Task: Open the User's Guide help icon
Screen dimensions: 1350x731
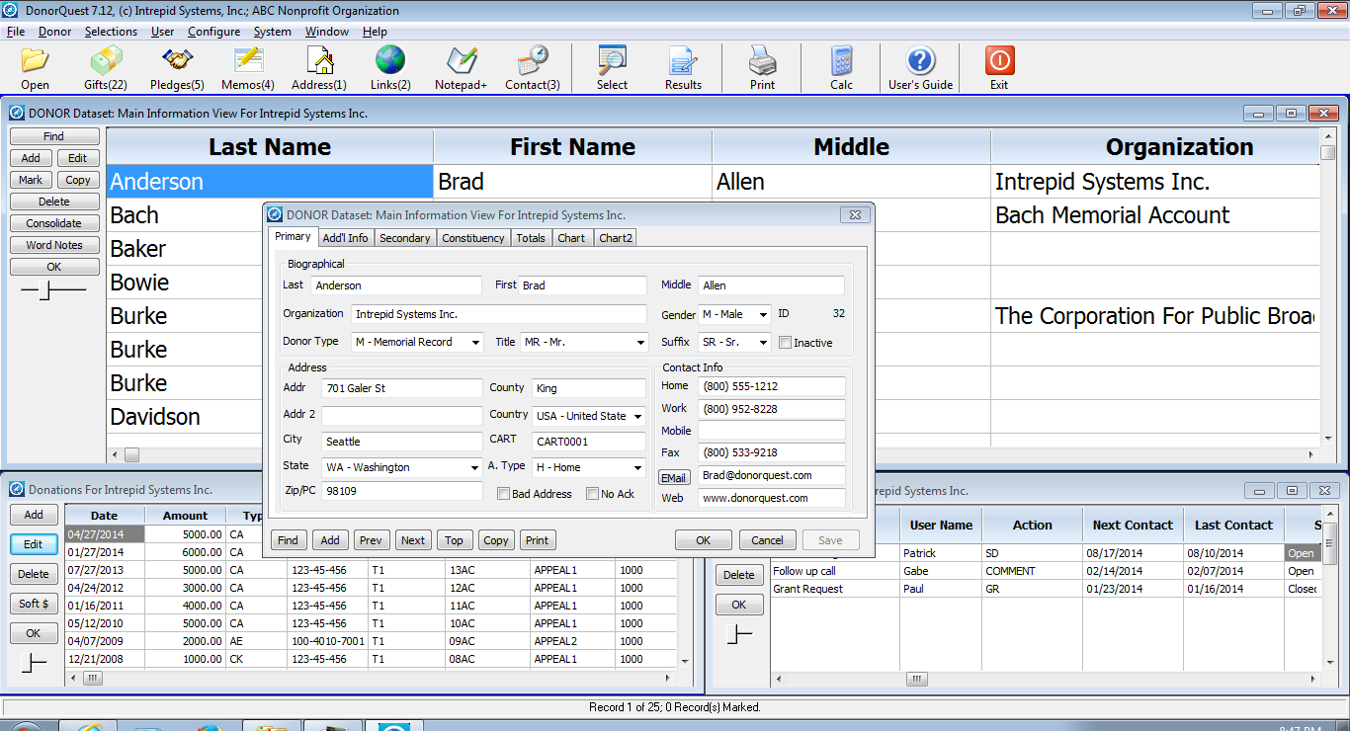Action: pyautogui.click(x=920, y=61)
